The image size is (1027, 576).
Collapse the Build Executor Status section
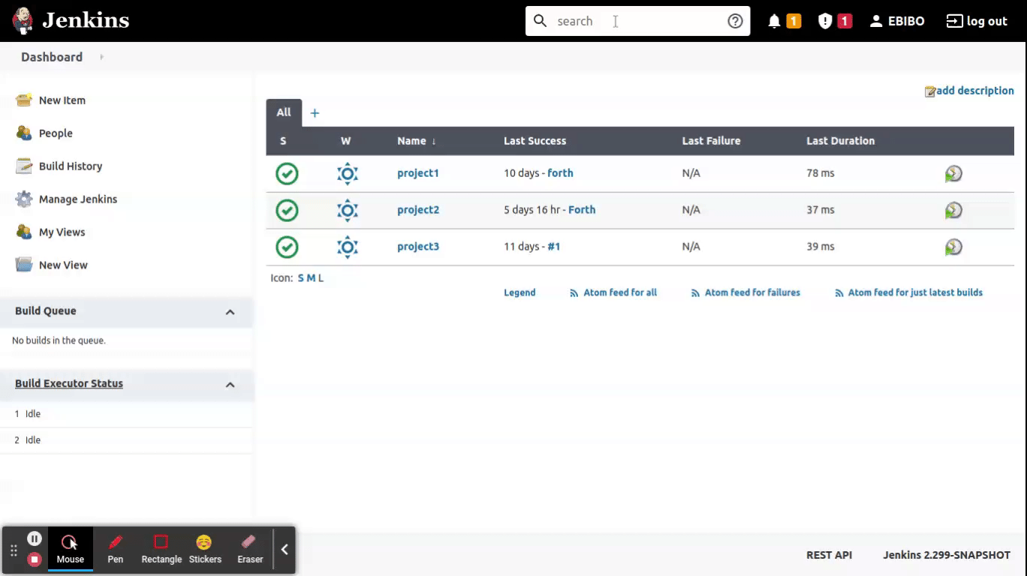click(230, 383)
